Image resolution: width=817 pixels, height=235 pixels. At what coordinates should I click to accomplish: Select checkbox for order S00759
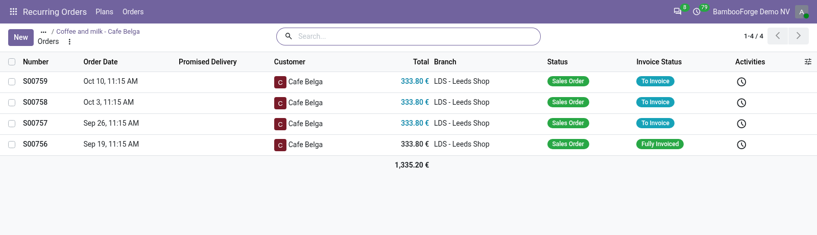pyautogui.click(x=12, y=82)
